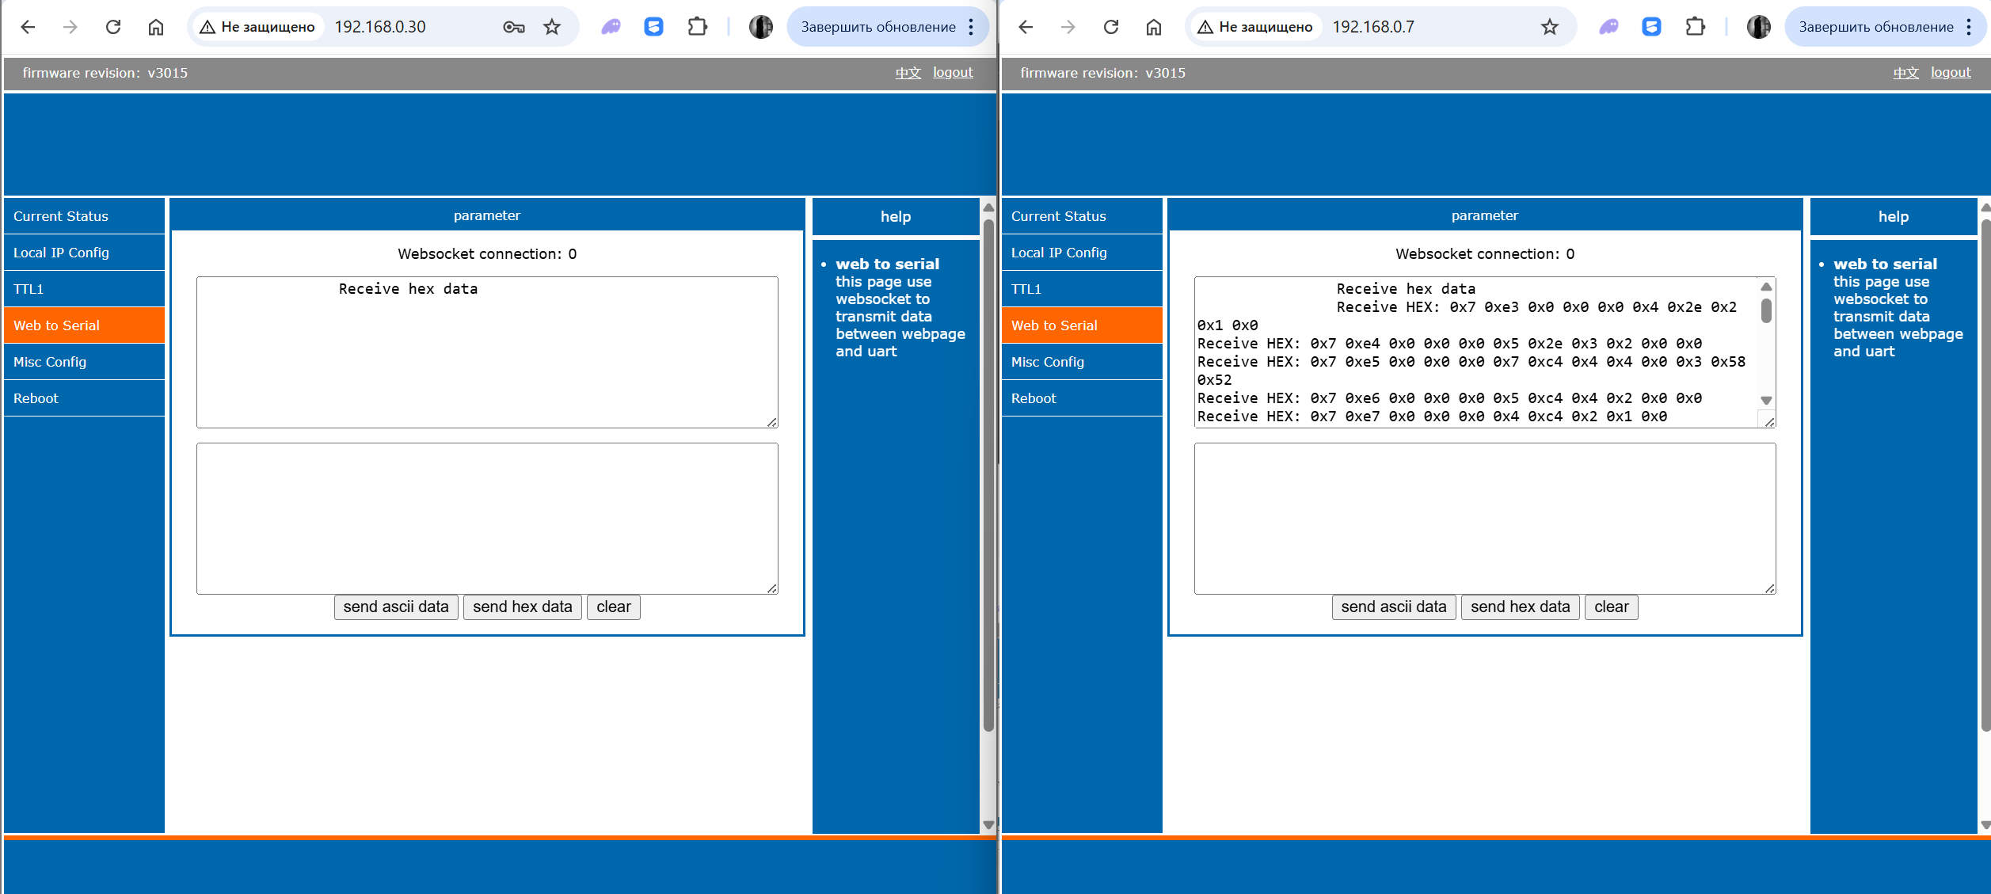Focus the send textarea on right page

click(1484, 519)
